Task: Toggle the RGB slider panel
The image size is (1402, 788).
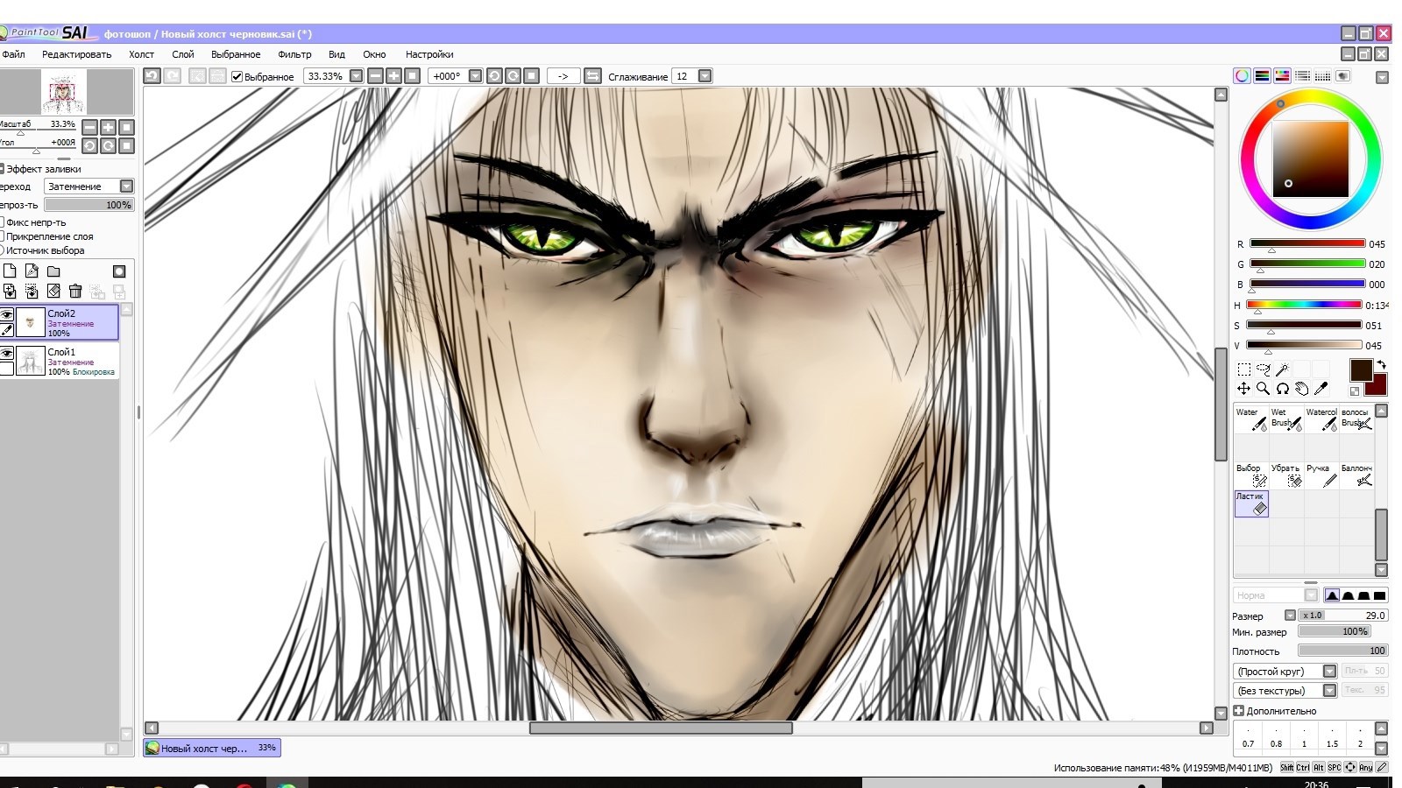Action: pyautogui.click(x=1262, y=76)
